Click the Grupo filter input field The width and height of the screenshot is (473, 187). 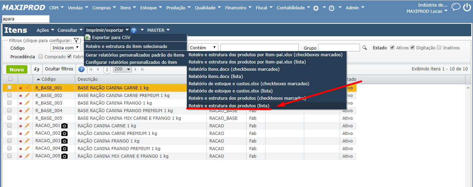[x=339, y=48]
